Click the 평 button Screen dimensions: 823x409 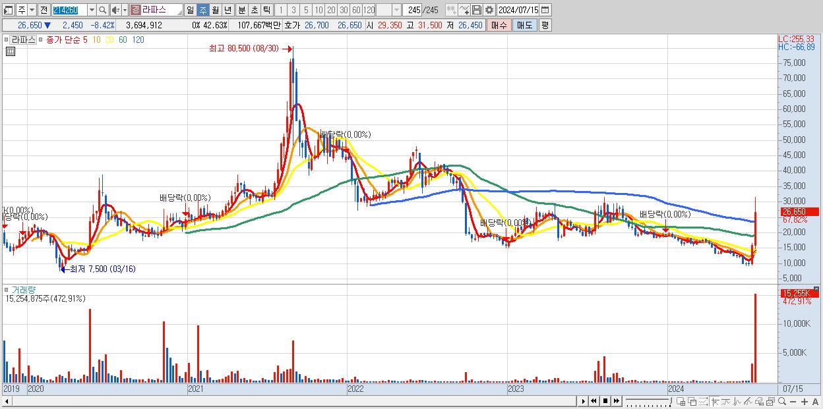click(545, 25)
